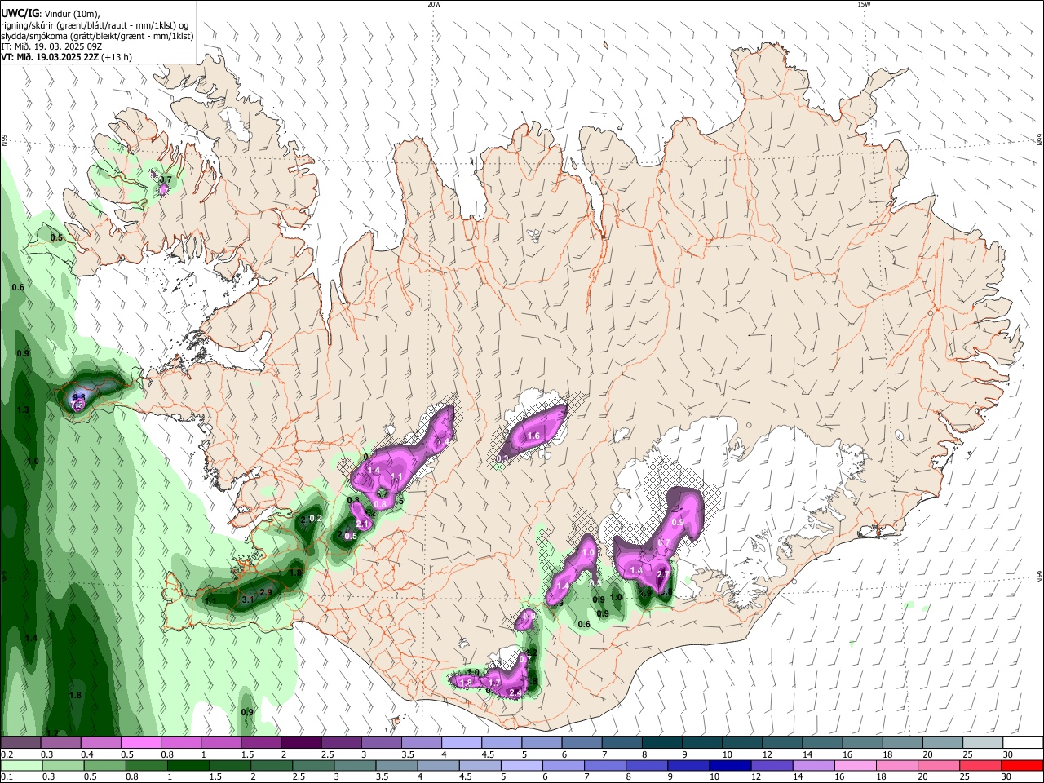Pick the lower legend swatch between 10 and 12
The height and width of the screenshot is (783, 1044).
(731, 765)
